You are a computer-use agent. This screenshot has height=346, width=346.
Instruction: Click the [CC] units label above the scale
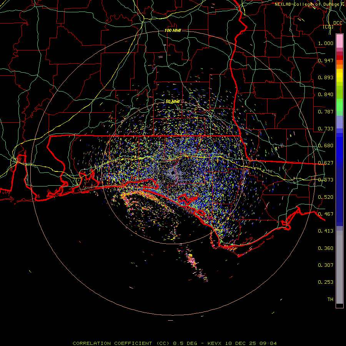tap(328, 27)
